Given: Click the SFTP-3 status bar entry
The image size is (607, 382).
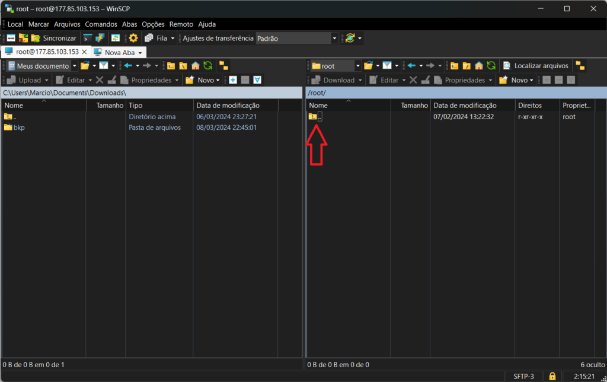Looking at the screenshot, I should click(x=523, y=376).
